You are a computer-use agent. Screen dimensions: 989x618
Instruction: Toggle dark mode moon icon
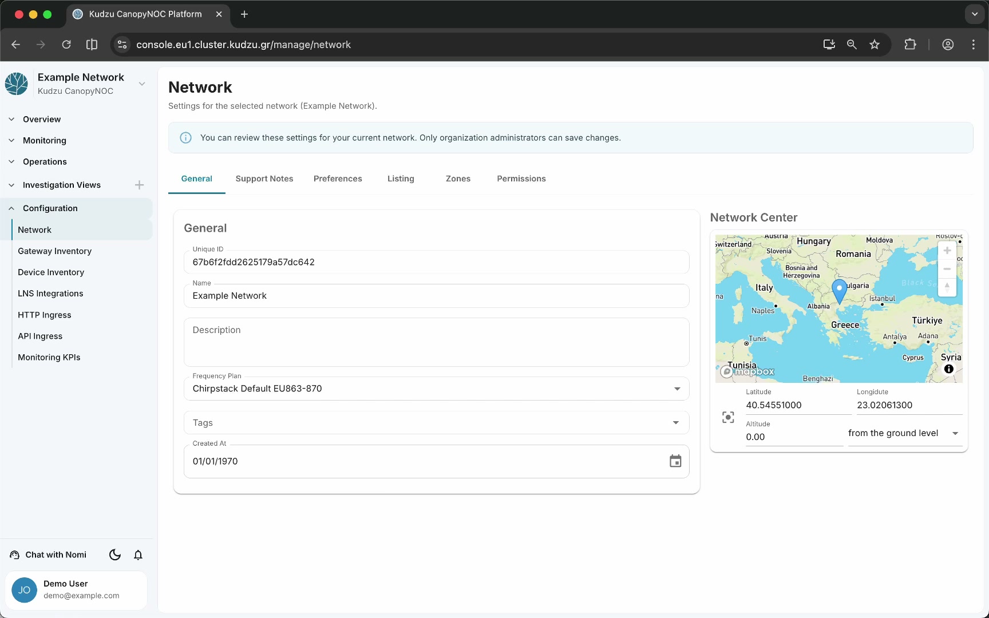click(115, 555)
